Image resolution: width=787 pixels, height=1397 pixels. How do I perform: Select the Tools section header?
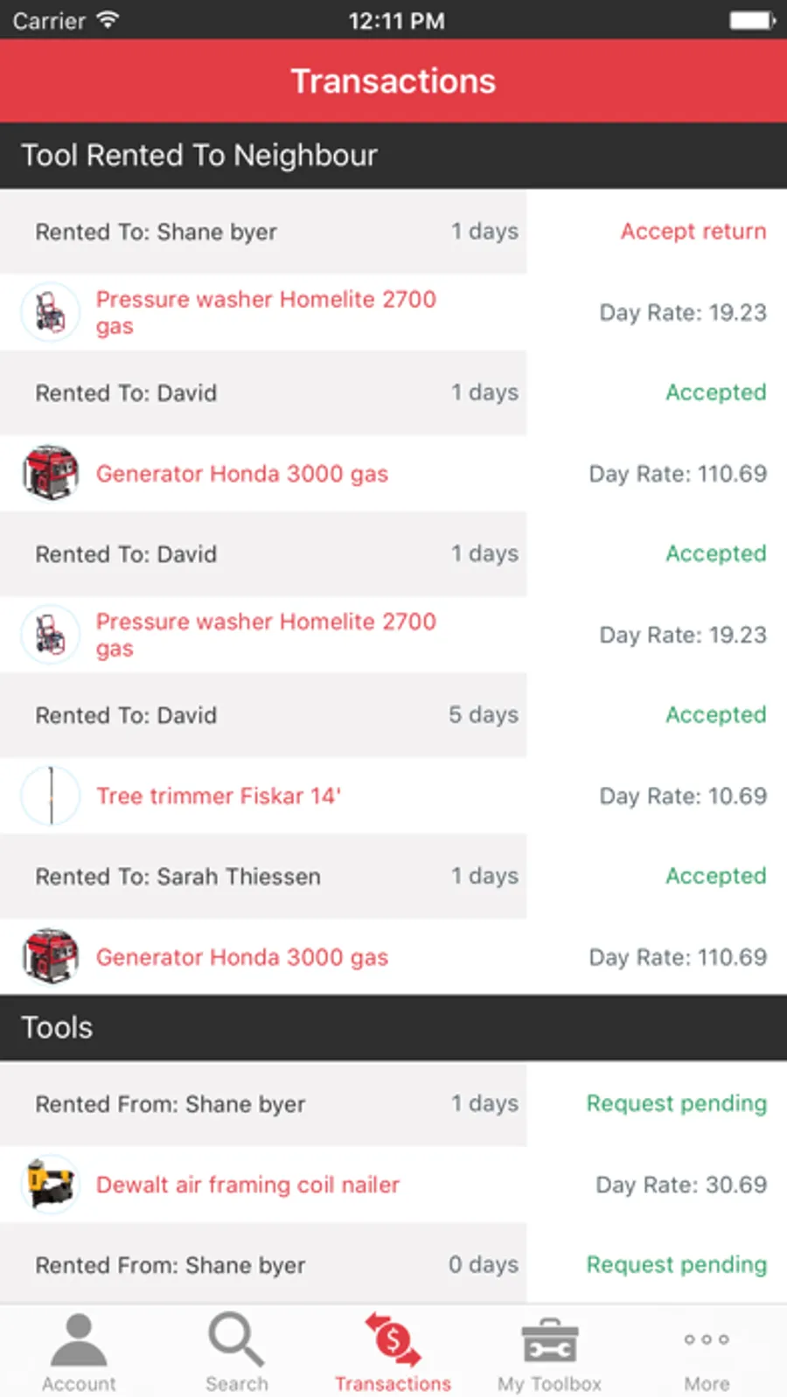coord(393,1027)
